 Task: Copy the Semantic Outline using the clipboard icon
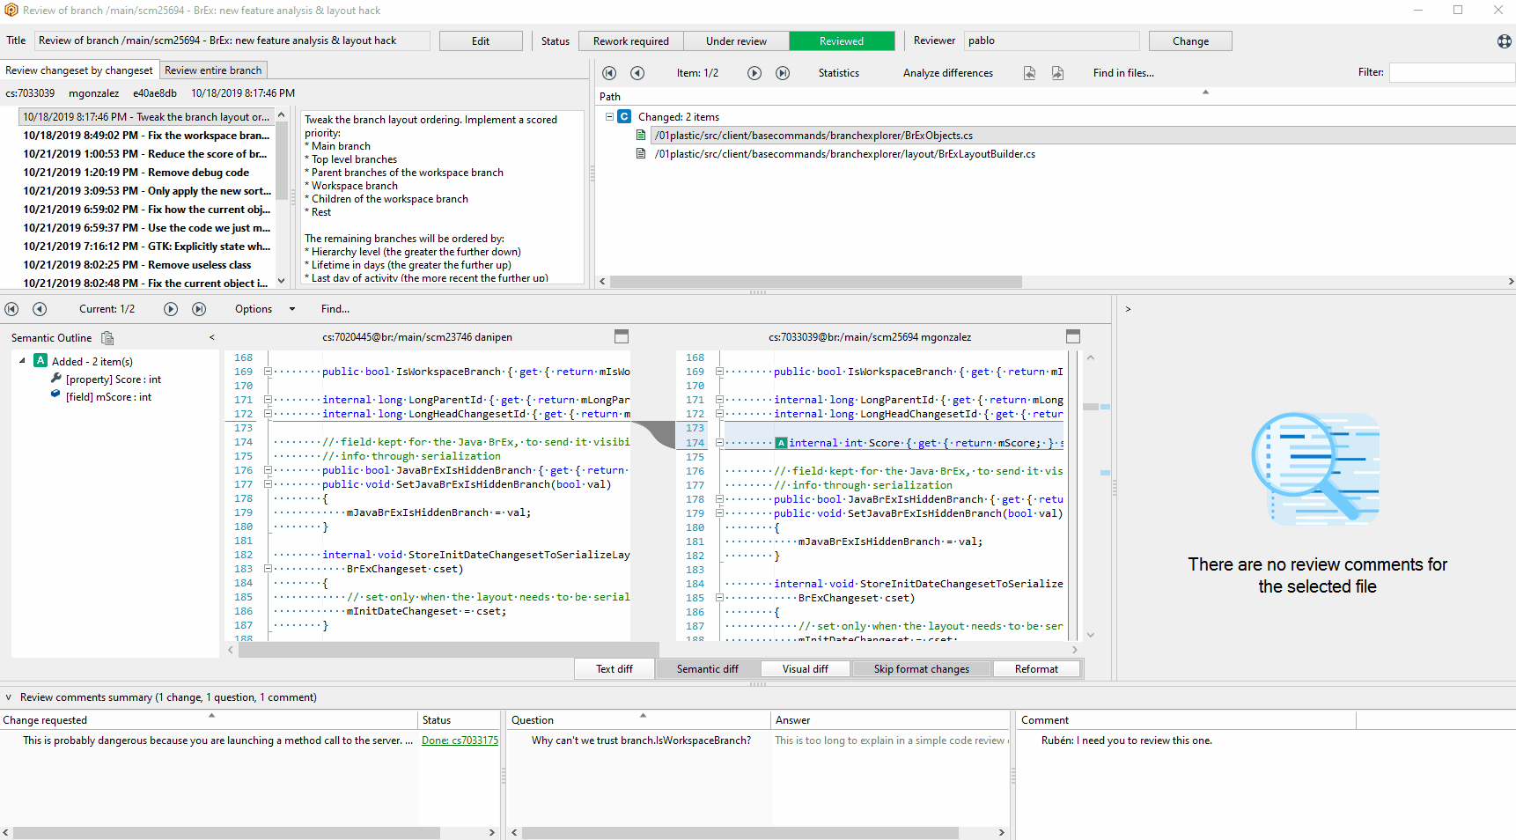click(x=107, y=337)
